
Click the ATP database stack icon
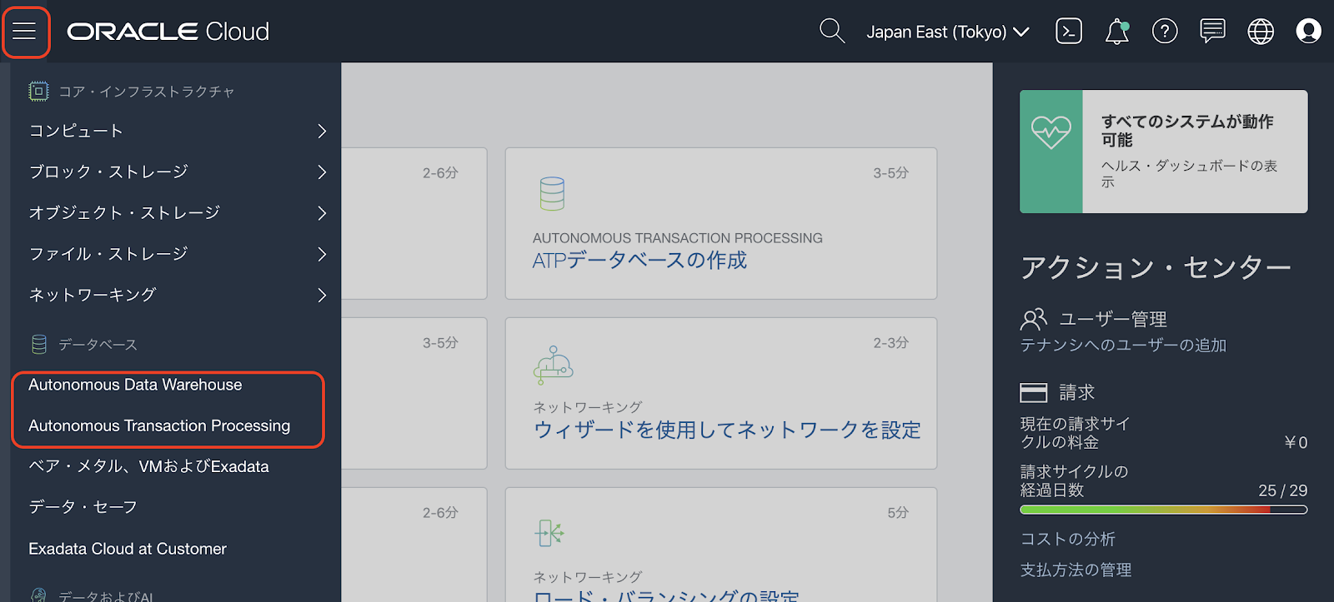(552, 193)
